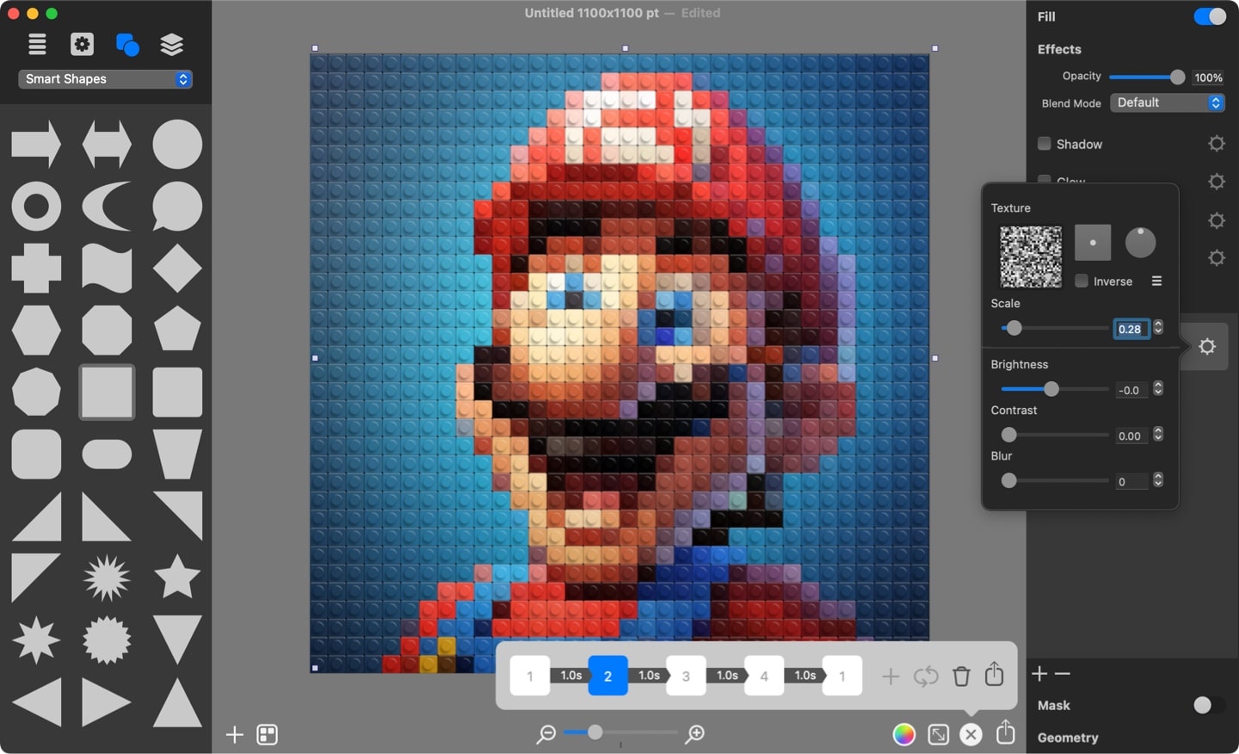This screenshot has width=1239, height=754.
Task: Select animation frame 4
Action: (x=764, y=676)
